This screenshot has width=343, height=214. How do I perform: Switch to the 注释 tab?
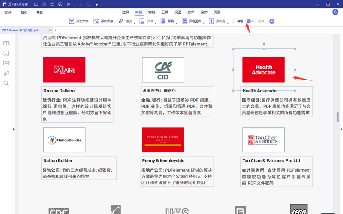[125, 12]
